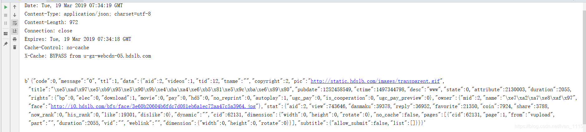Click the "attribute":2130003 text
This screenshot has height=132, width=586.
coord(498,90)
